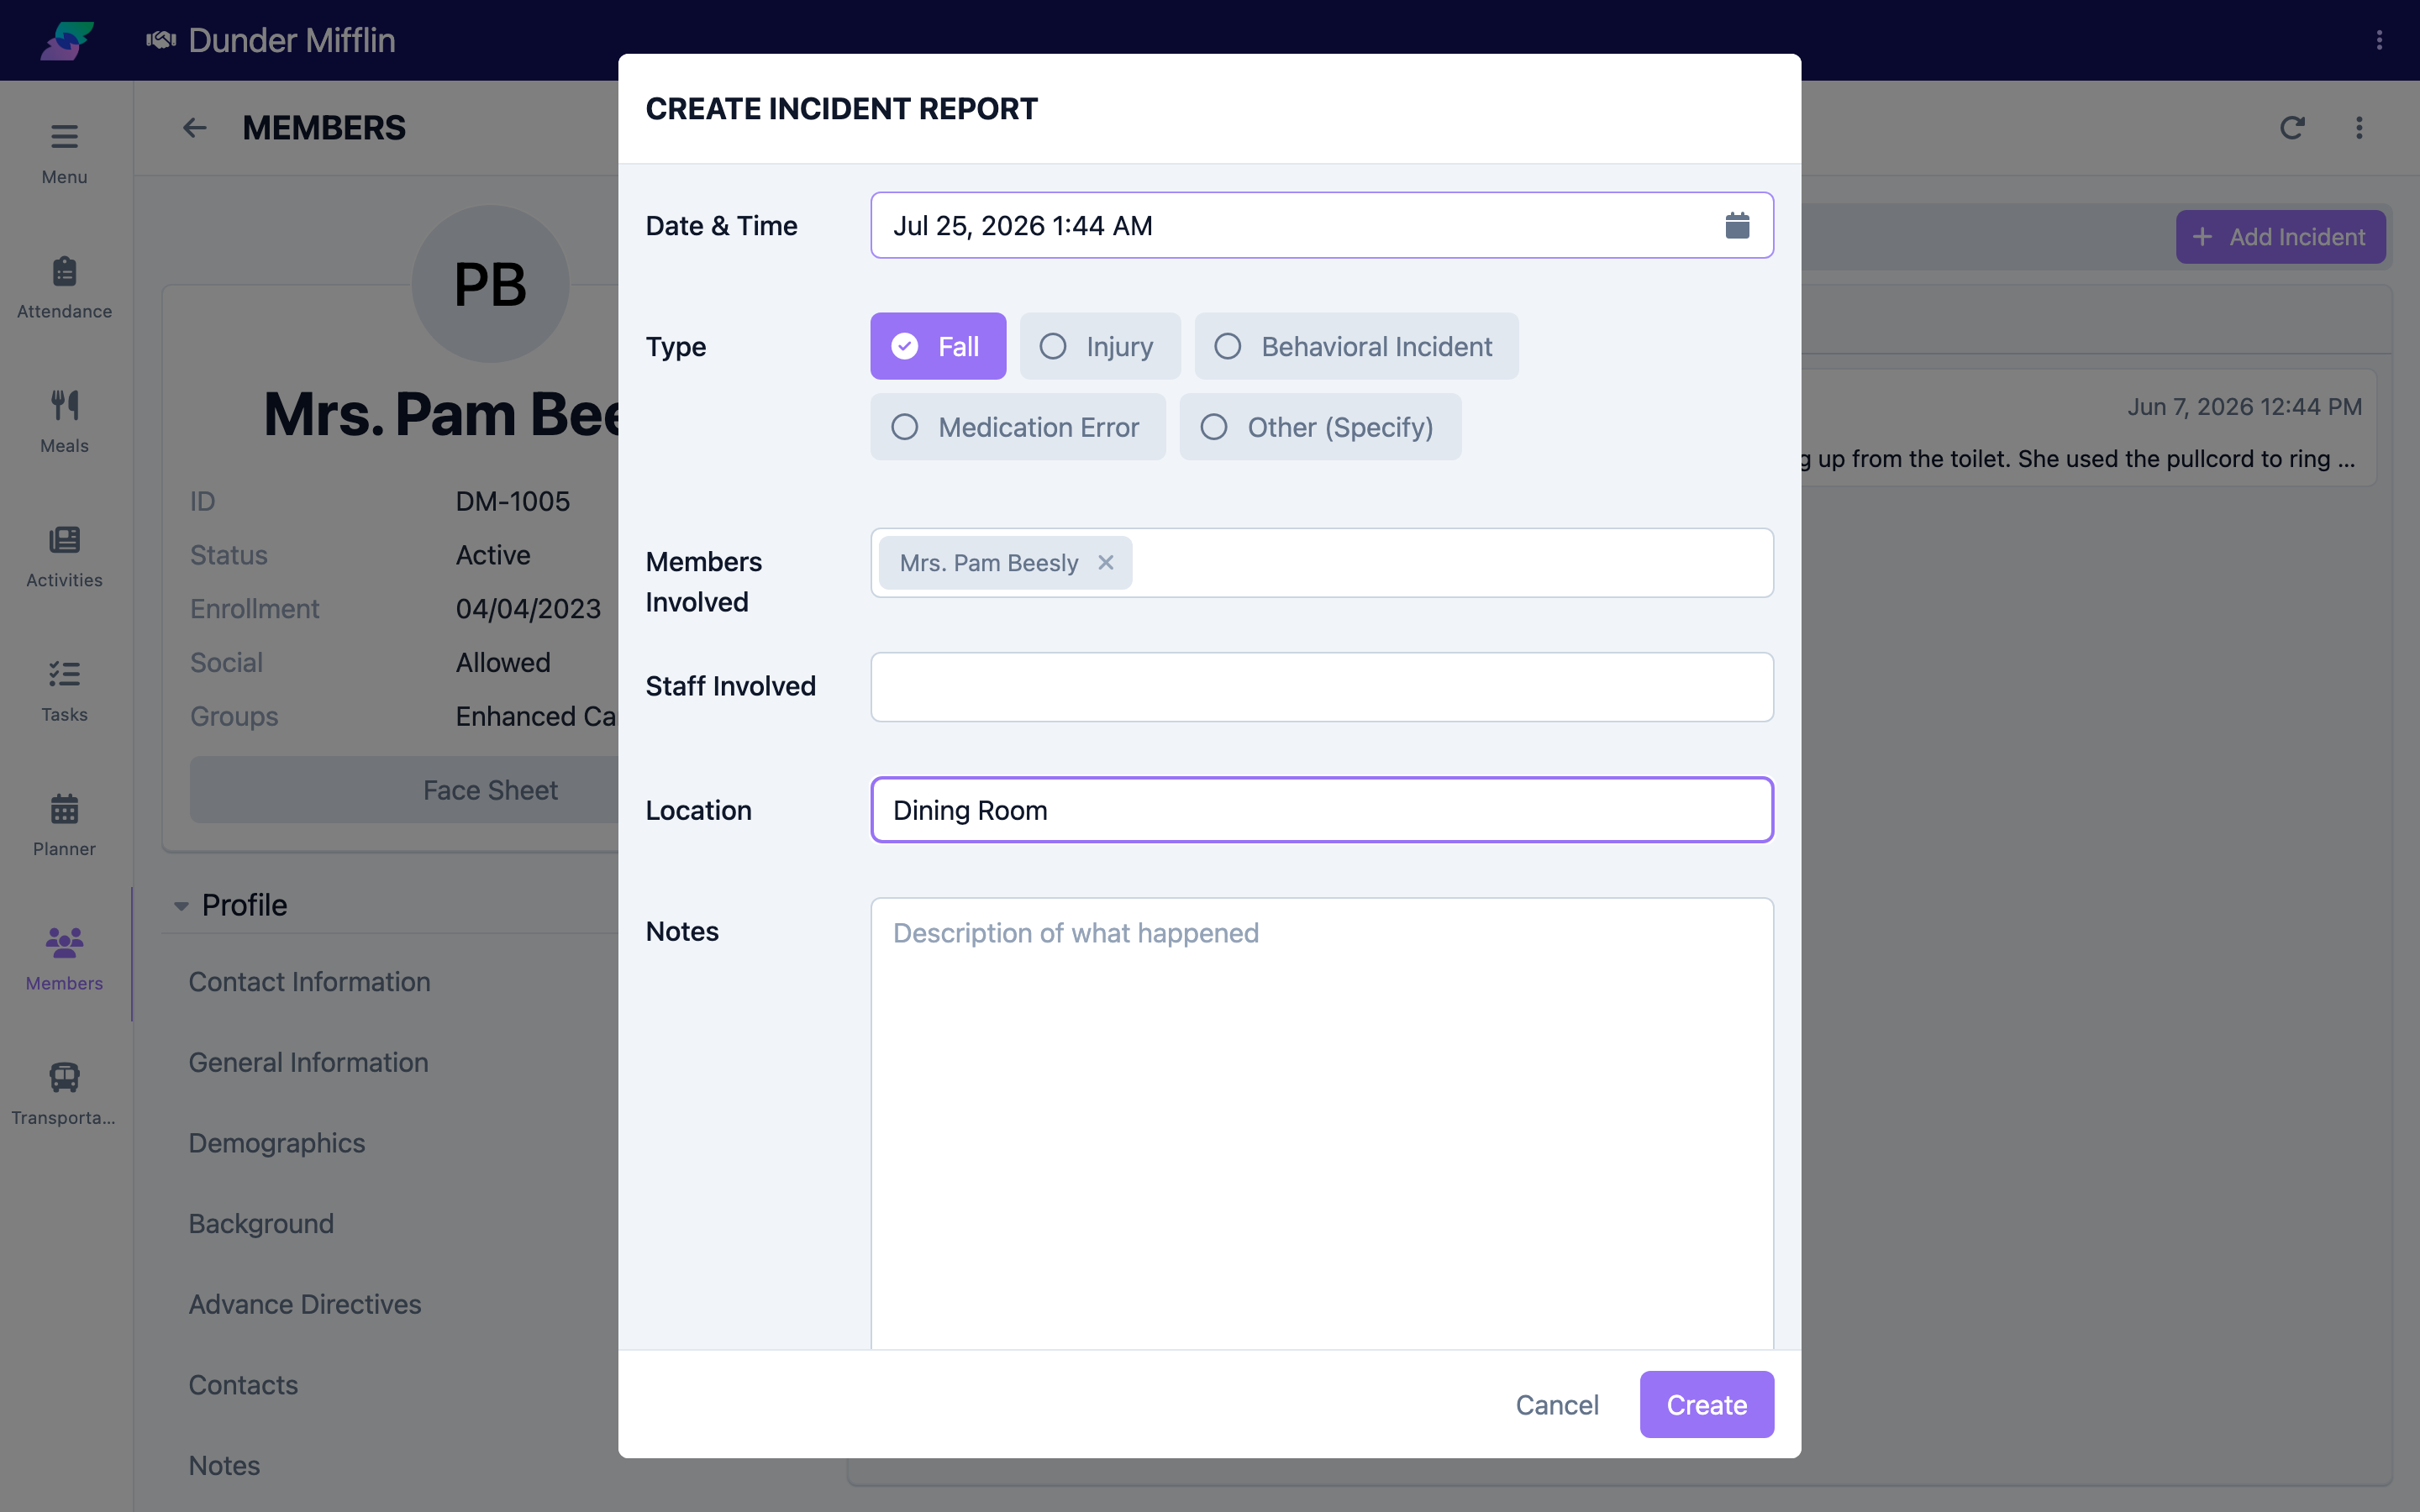Click the PB avatar circle
Viewport: 2420px width, 1512px height.
[490, 284]
